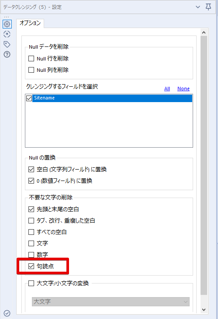The width and height of the screenshot is (218, 319).
Task: Open the navigation target icon in sidebar
Action: [x=7, y=34]
